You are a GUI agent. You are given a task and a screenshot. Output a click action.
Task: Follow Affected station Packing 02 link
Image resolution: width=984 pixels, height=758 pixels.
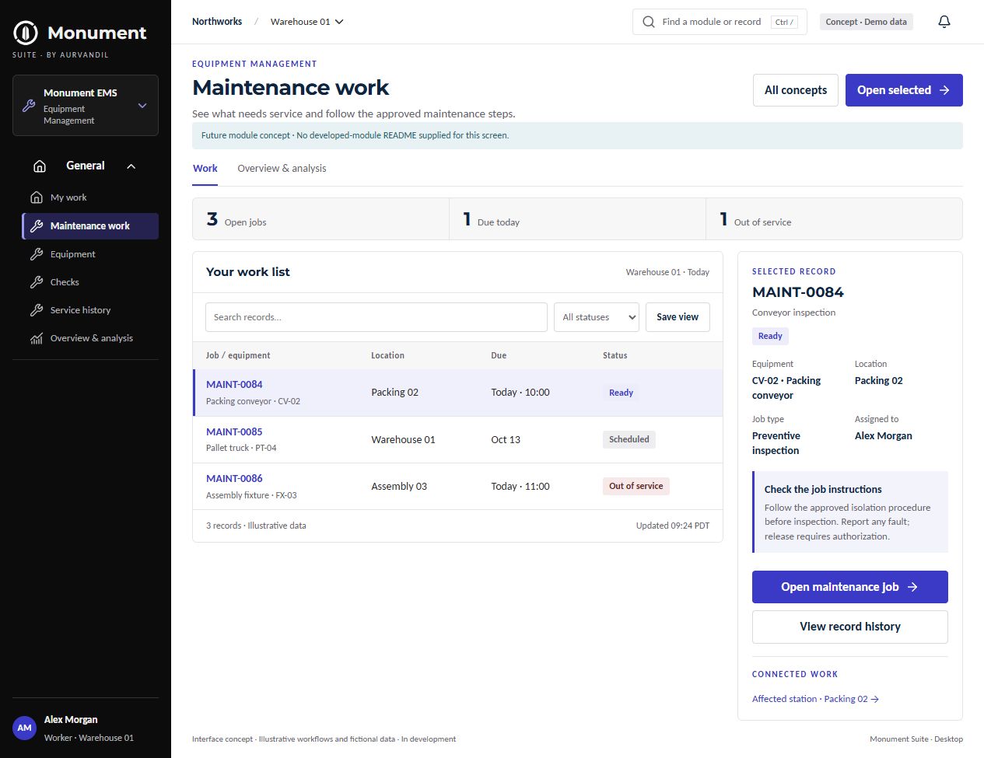tap(815, 699)
